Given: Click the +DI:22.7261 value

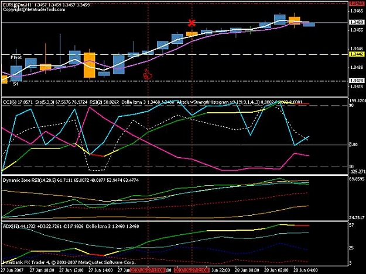Looking at the screenshot, I should 49,226.
